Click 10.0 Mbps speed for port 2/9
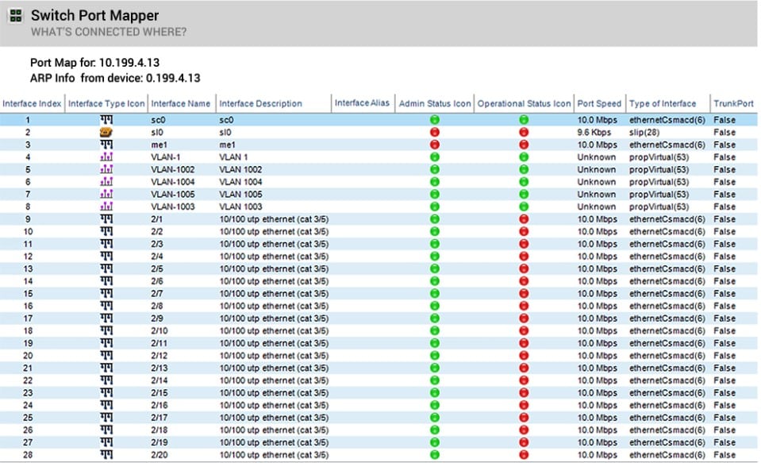The width and height of the screenshot is (761, 463). 598,318
